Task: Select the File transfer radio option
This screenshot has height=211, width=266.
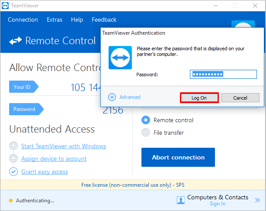Action: click(146, 133)
